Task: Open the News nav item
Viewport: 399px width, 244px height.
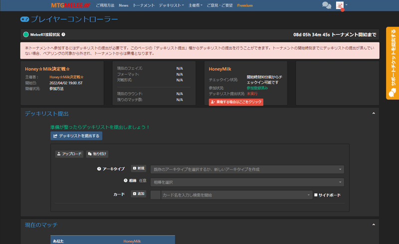Action: coord(123,5)
